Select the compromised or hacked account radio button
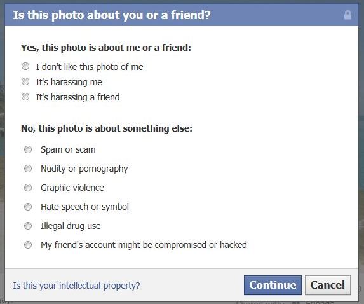 28,245
